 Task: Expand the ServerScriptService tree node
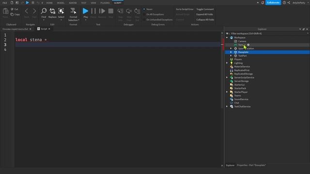click(x=227, y=77)
